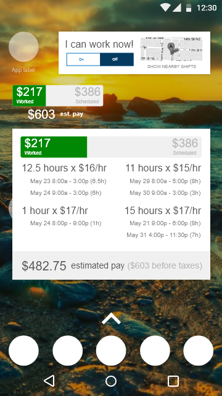
Task: Select the May 23 8:00a - 3:00p shift
Action: pos(68,181)
